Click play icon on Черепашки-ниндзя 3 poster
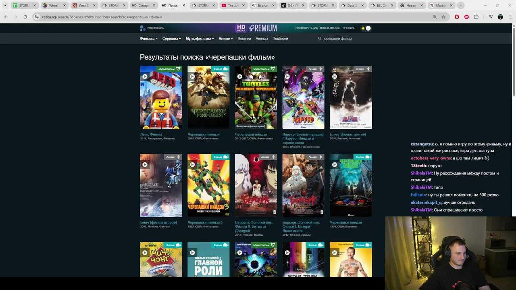 pos(192,165)
